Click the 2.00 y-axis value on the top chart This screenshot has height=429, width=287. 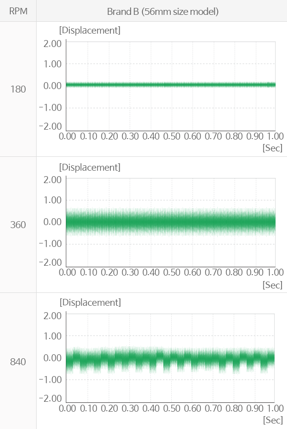click(52, 44)
